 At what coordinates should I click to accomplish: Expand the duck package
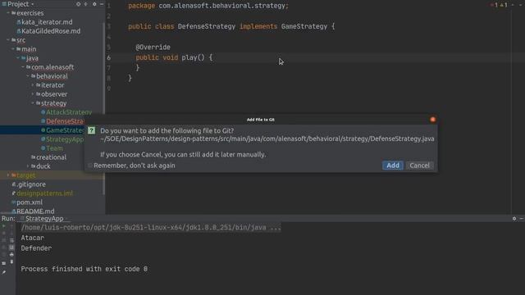tap(28, 166)
